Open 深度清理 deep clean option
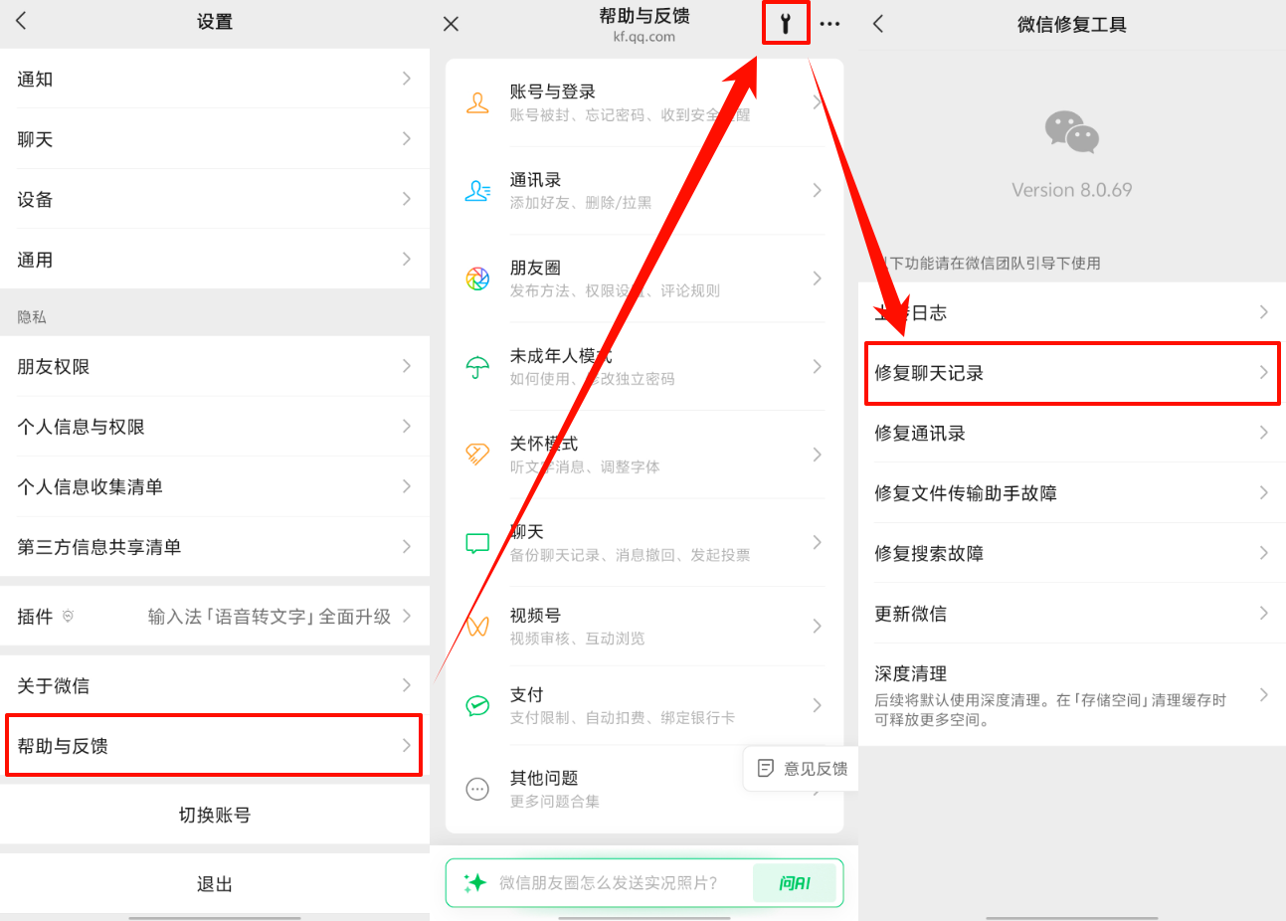Screen dimensions: 1286x921 pyautogui.click(x=1072, y=695)
